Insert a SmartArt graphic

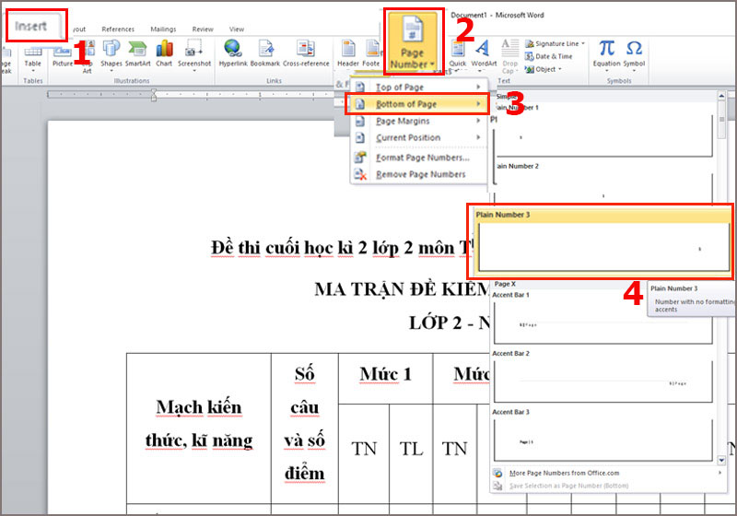(137, 54)
